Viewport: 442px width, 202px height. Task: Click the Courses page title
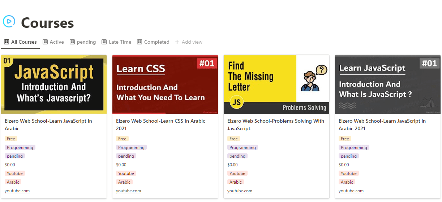[x=47, y=23]
